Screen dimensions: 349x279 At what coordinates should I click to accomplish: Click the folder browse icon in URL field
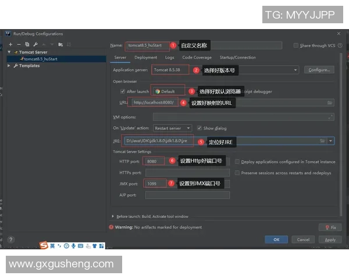pos(330,103)
